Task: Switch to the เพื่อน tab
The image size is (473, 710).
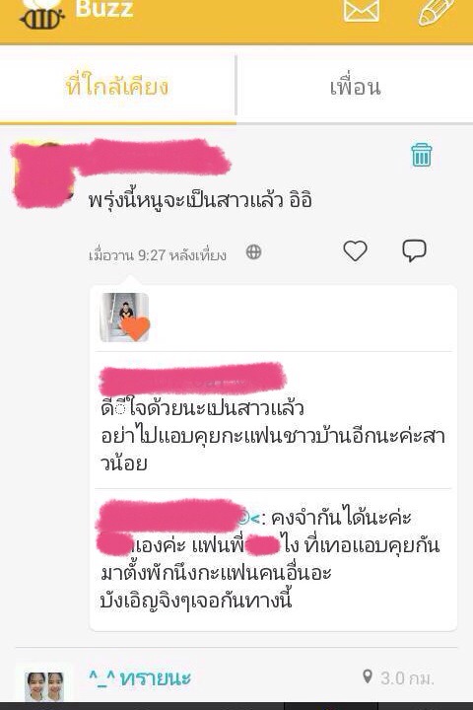Action: 355,87
